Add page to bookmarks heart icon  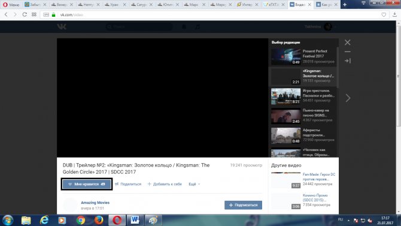tap(384, 15)
